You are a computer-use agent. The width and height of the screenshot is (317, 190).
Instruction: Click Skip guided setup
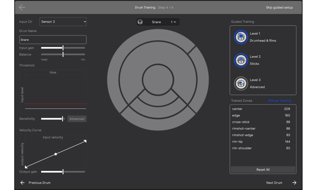point(279,7)
